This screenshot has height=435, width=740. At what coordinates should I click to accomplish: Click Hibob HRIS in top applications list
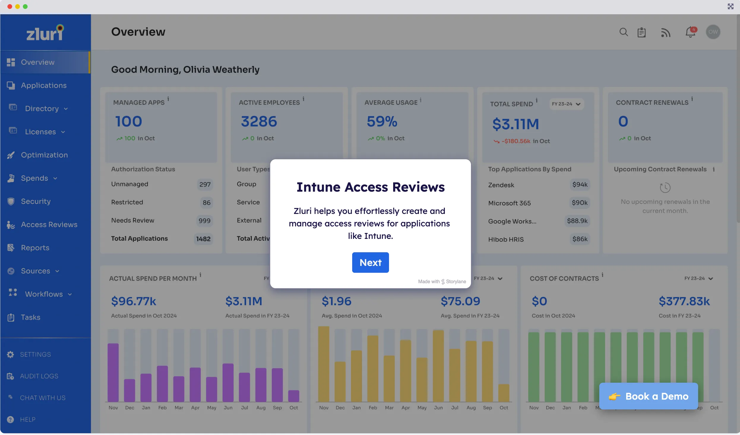click(506, 239)
